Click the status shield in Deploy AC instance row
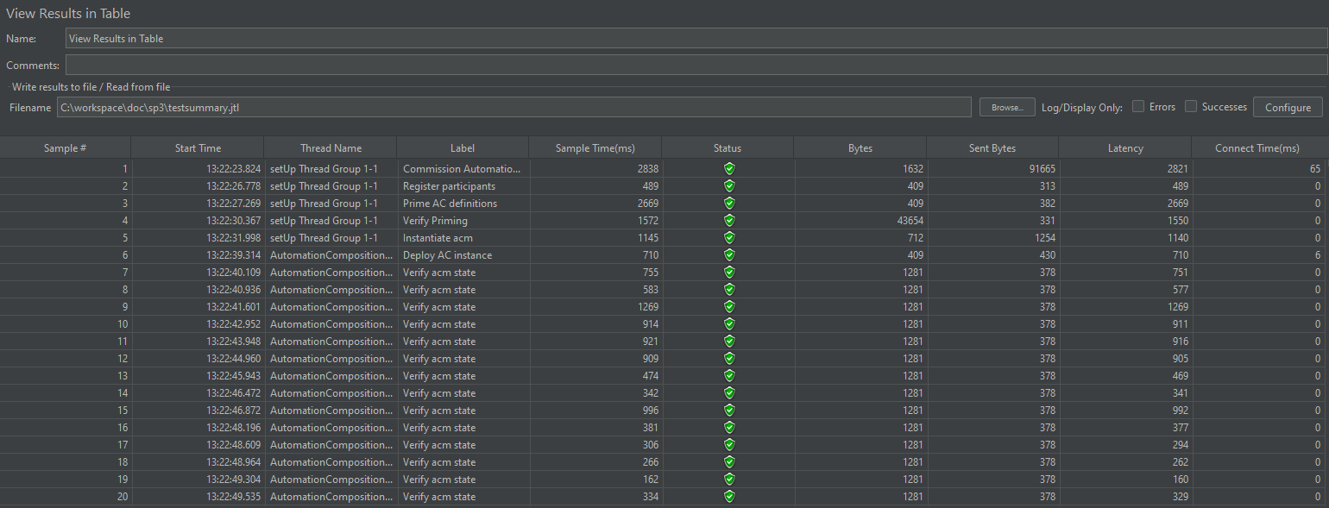The width and height of the screenshot is (1329, 508). 728,255
